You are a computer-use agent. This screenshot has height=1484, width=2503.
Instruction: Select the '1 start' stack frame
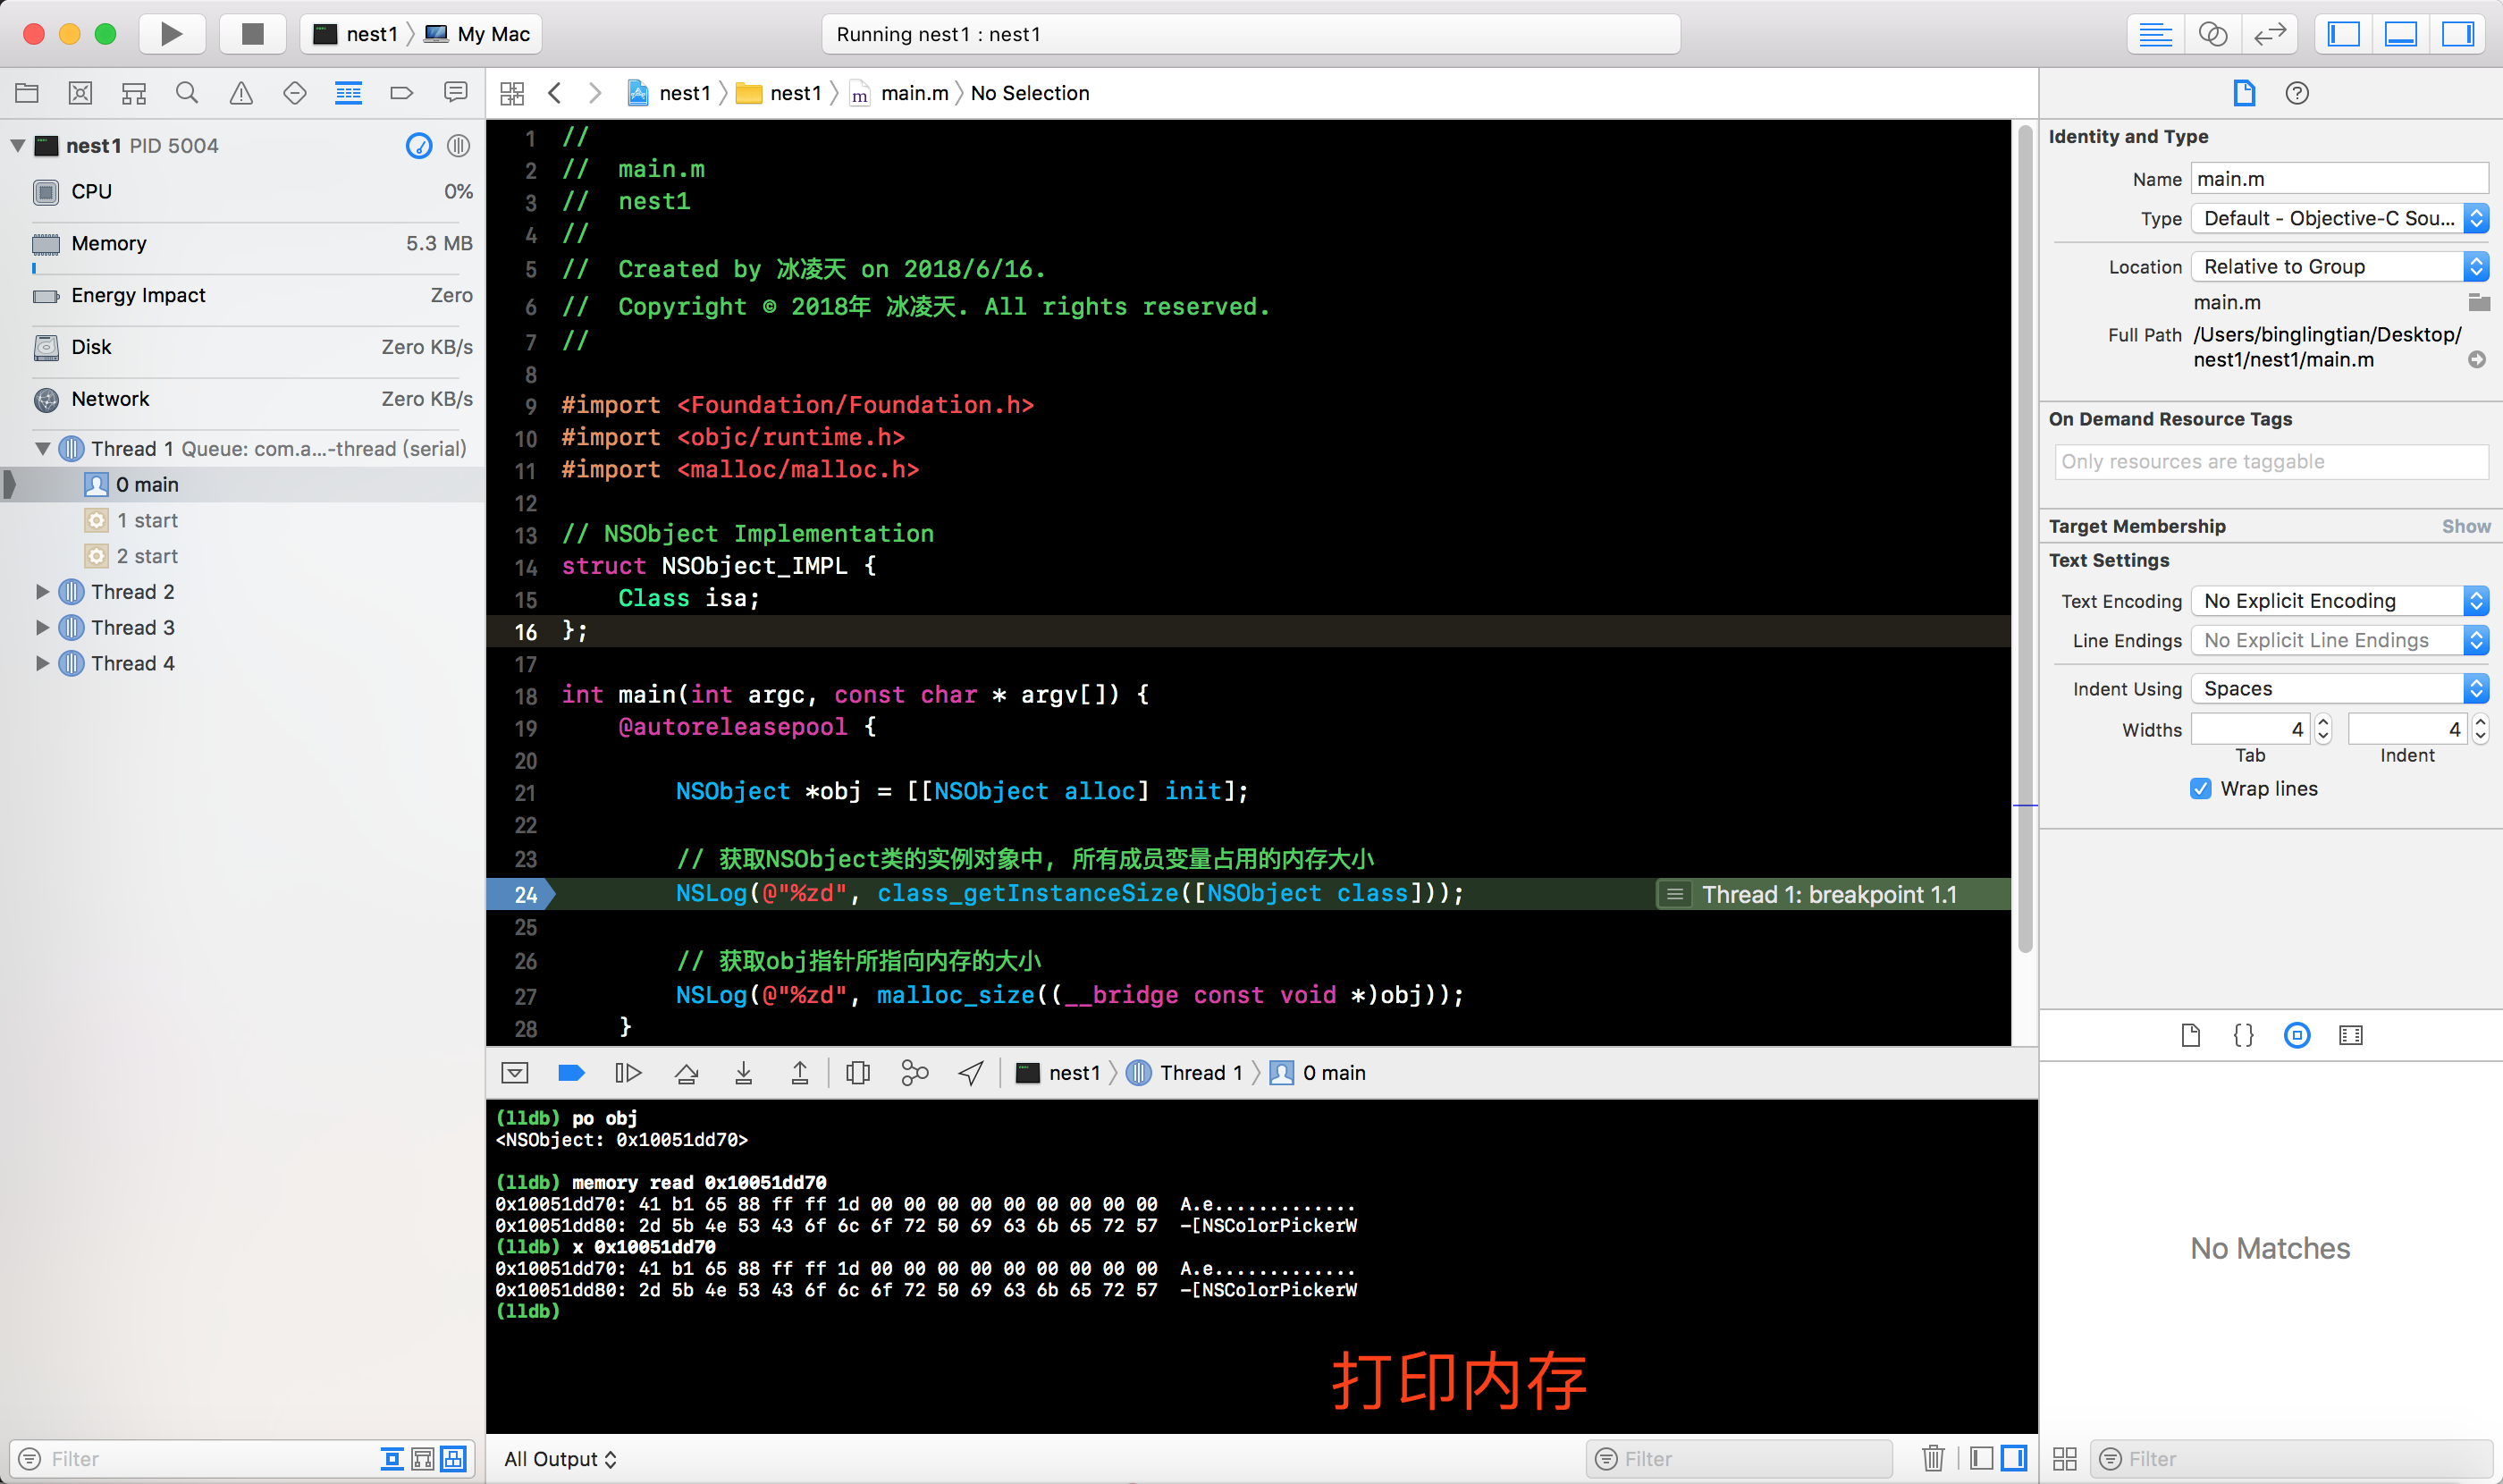147,520
